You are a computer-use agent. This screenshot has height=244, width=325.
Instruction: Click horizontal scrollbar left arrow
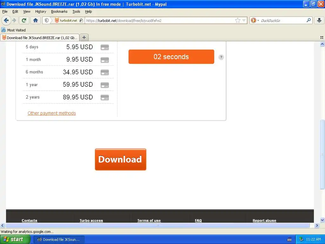click(x=3, y=225)
